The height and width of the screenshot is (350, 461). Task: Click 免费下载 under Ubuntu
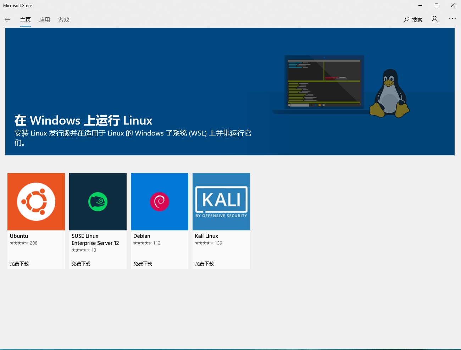coord(20,264)
